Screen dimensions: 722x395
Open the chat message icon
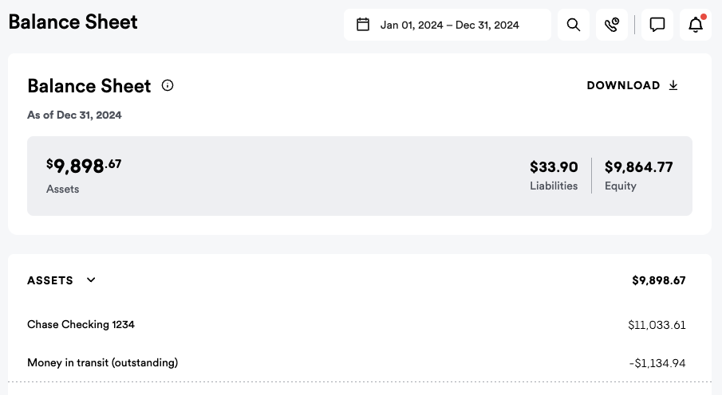(x=657, y=25)
